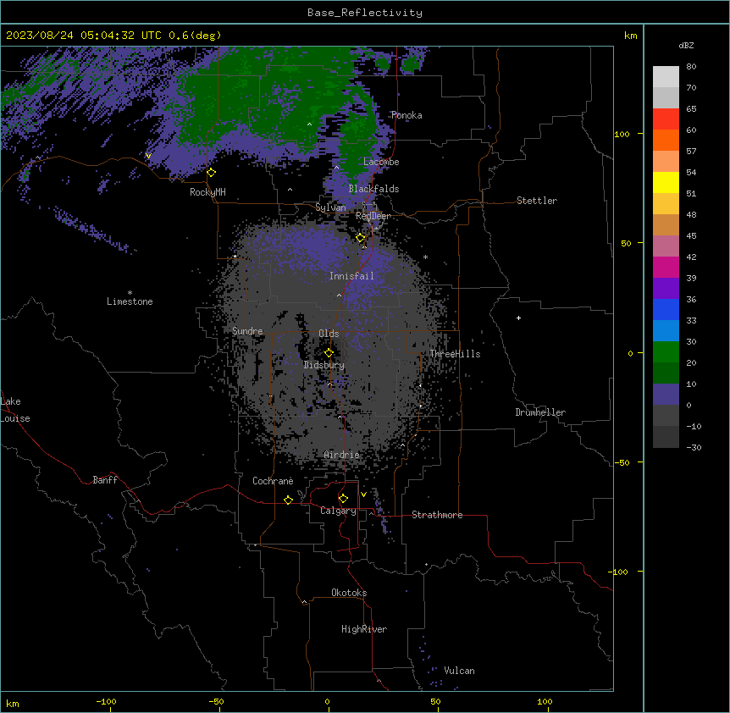Click the yellow V marker east of Calgary
The height and width of the screenshot is (713, 730).
pyautogui.click(x=363, y=495)
